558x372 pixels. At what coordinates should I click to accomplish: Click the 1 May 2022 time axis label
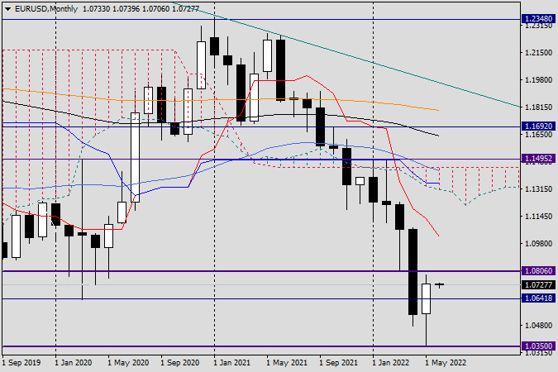(446, 363)
